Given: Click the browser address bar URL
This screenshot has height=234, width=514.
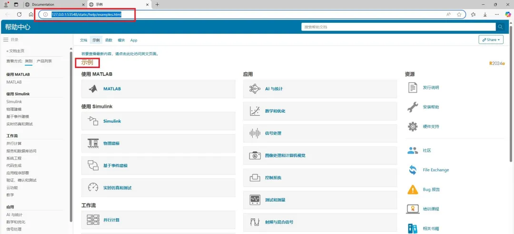Looking at the screenshot, I should (86, 14).
